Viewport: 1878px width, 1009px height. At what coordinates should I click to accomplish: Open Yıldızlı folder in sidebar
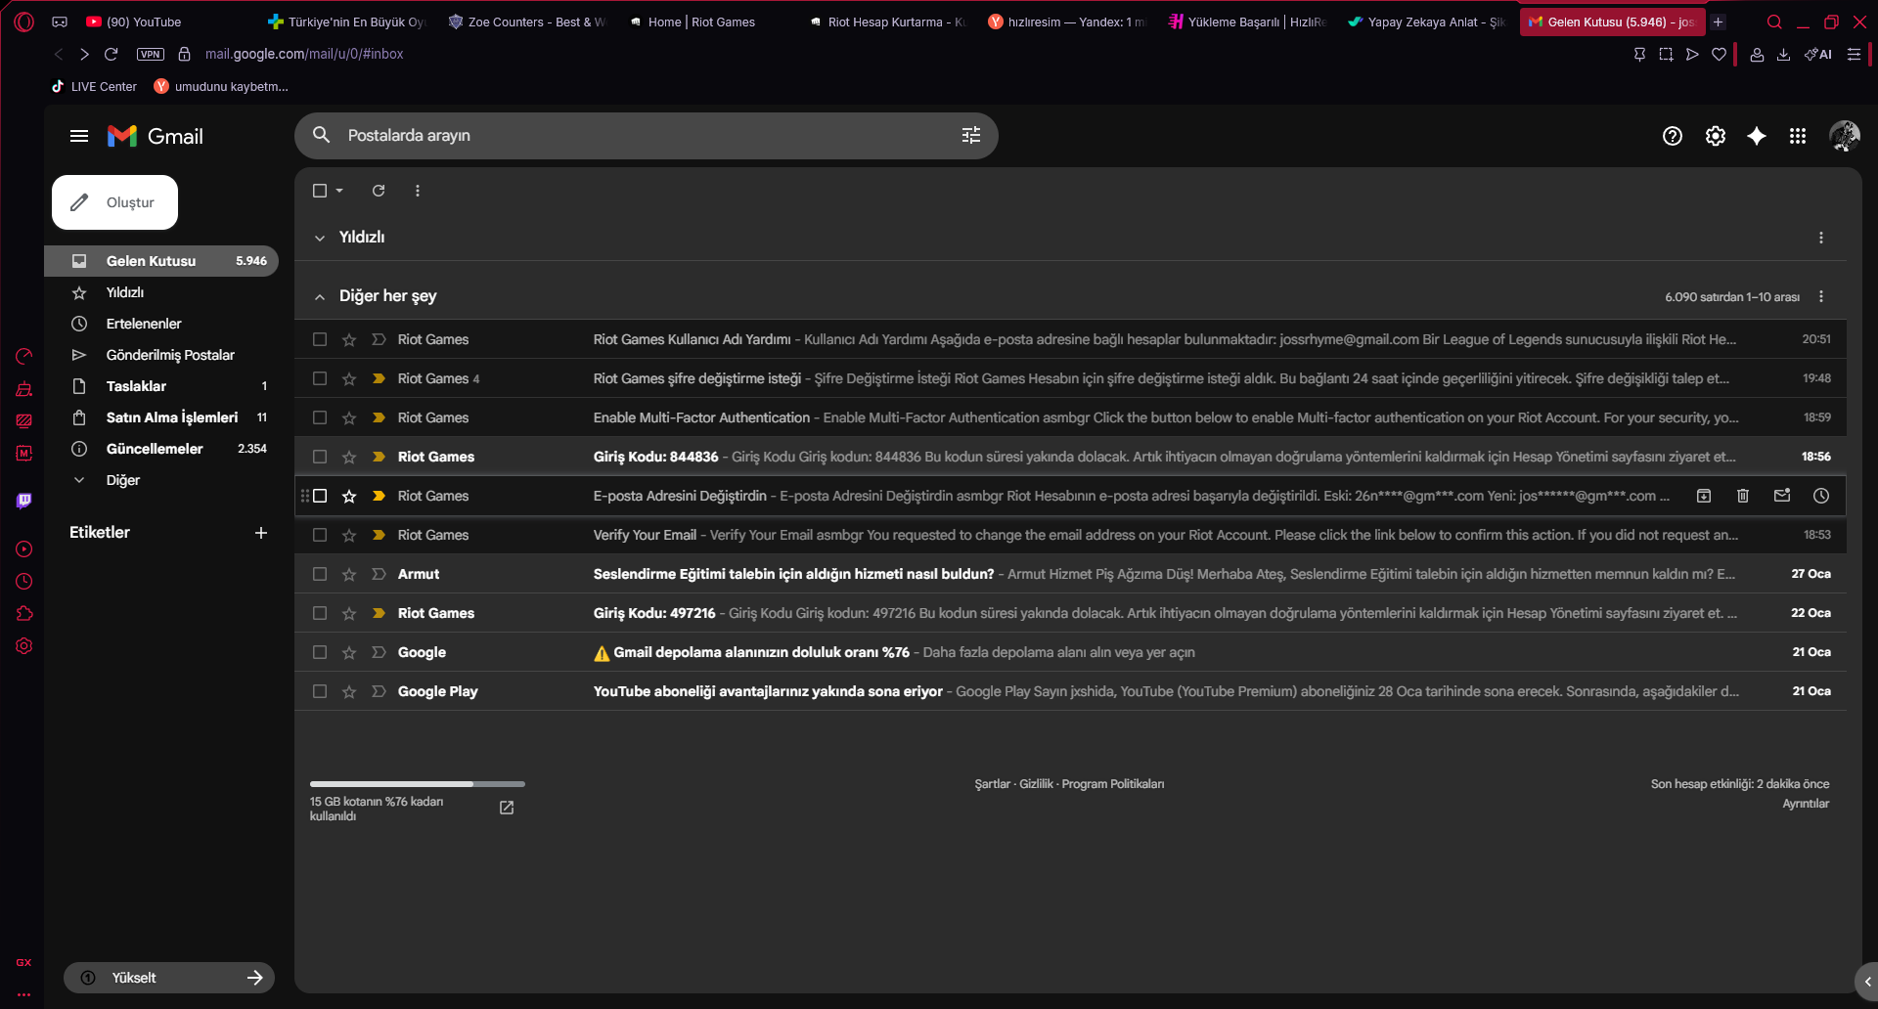[125, 292]
